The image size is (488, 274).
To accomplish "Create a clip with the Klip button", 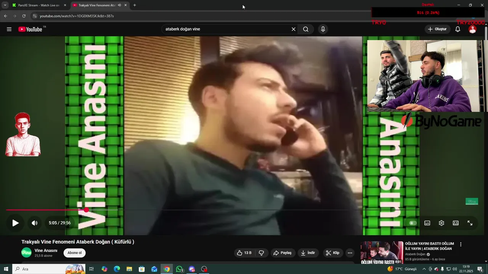I will point(332,253).
